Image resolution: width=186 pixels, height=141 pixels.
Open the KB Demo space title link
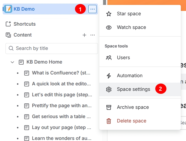click(x=24, y=9)
